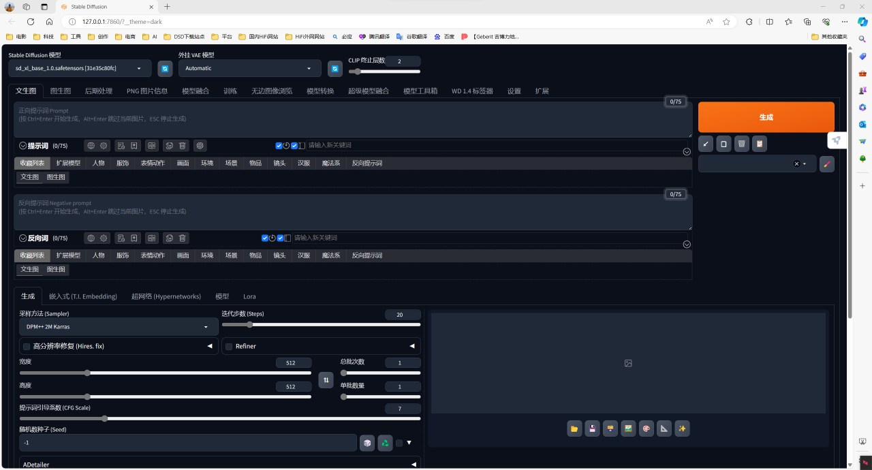Image resolution: width=872 pixels, height=470 pixels.
Task: Click floppy disk save image icon
Action: coord(593,428)
